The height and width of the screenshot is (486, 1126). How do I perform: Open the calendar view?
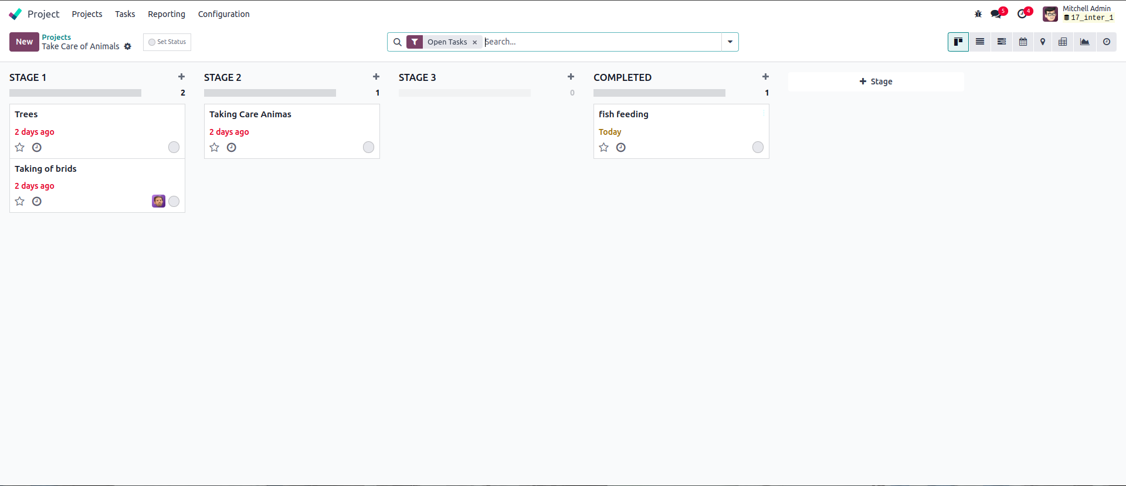point(1023,42)
